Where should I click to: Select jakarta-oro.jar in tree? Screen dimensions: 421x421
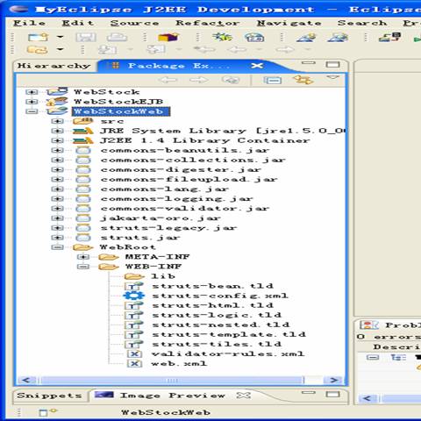pyautogui.click(x=161, y=218)
